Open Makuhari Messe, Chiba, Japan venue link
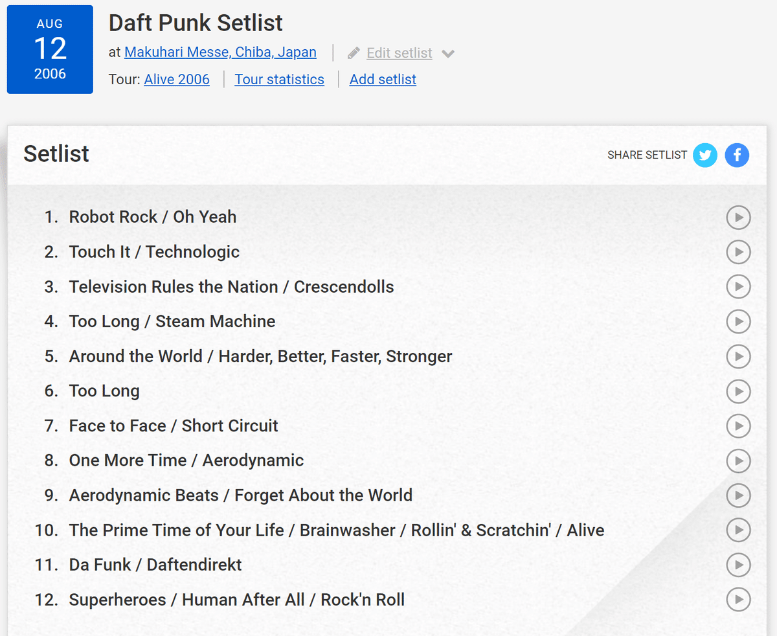The image size is (777, 636). [x=220, y=52]
